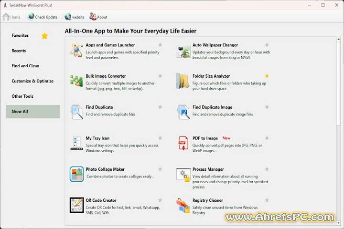
Task: Toggle the My Tray Icon favorite star
Action: [x=160, y=138]
